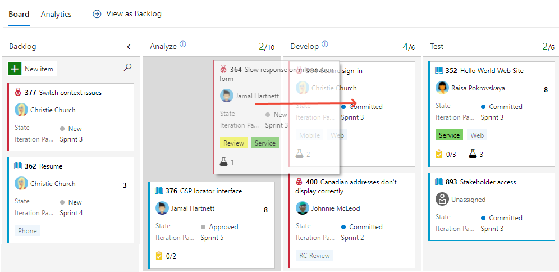Image resolution: width=559 pixels, height=272 pixels.
Task: Collapse the Backlog column chevron
Action: [129, 47]
